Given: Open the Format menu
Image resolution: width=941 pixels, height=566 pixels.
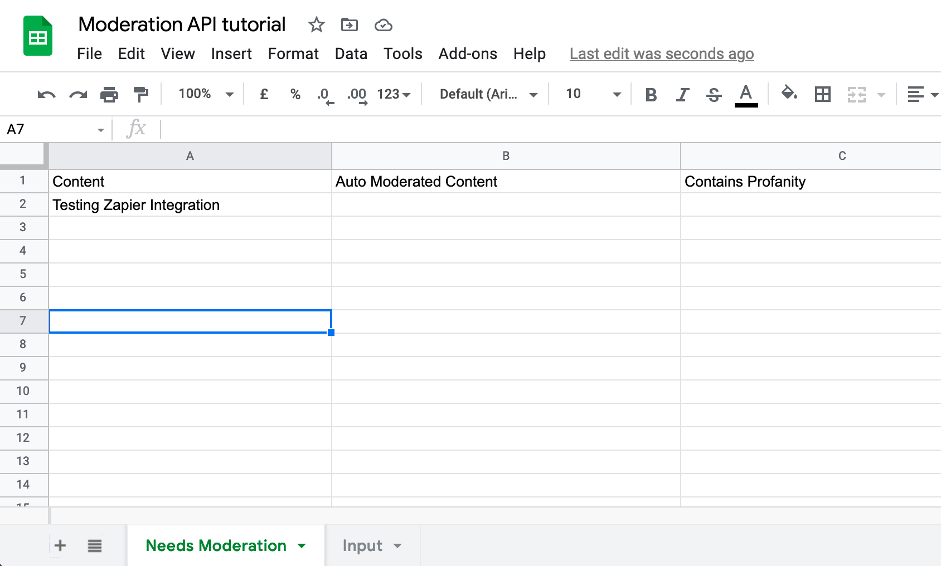Looking at the screenshot, I should (x=293, y=53).
